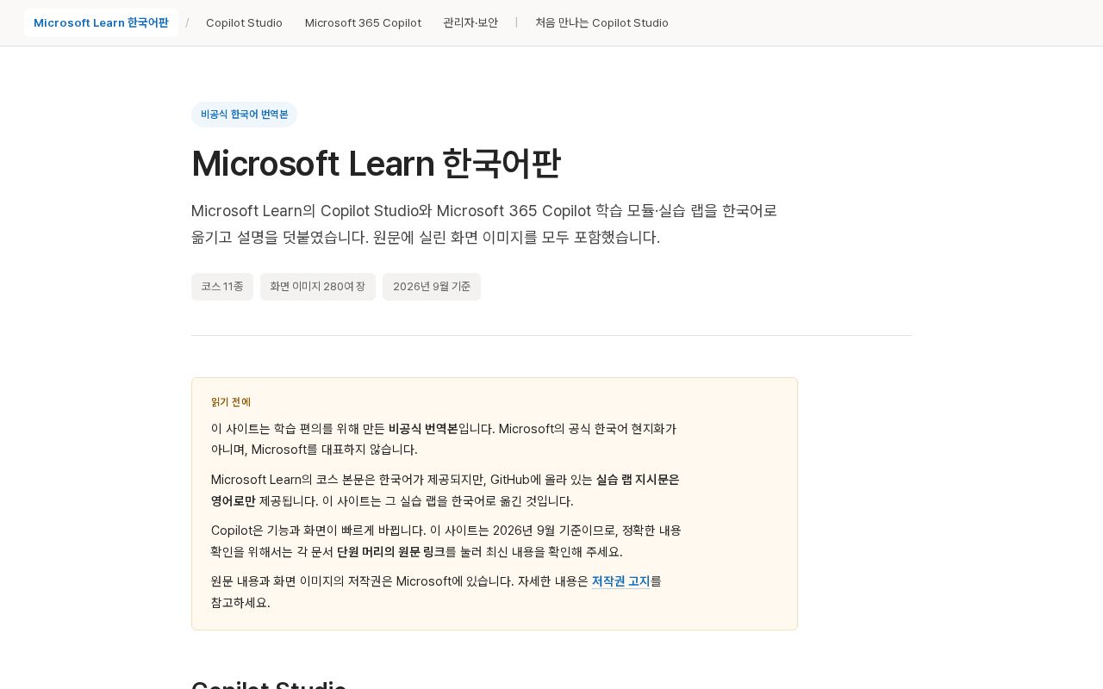Screen dimensions: 1103x689
Task: Open the Microsoft Learn 한국어판 home link
Action: click(x=101, y=22)
